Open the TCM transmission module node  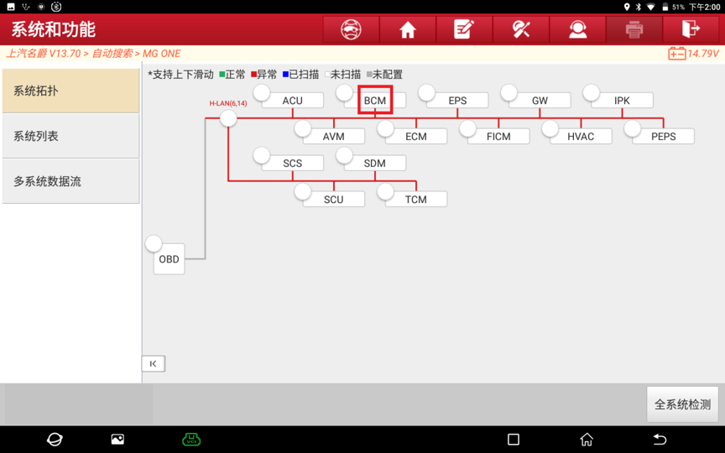416,199
